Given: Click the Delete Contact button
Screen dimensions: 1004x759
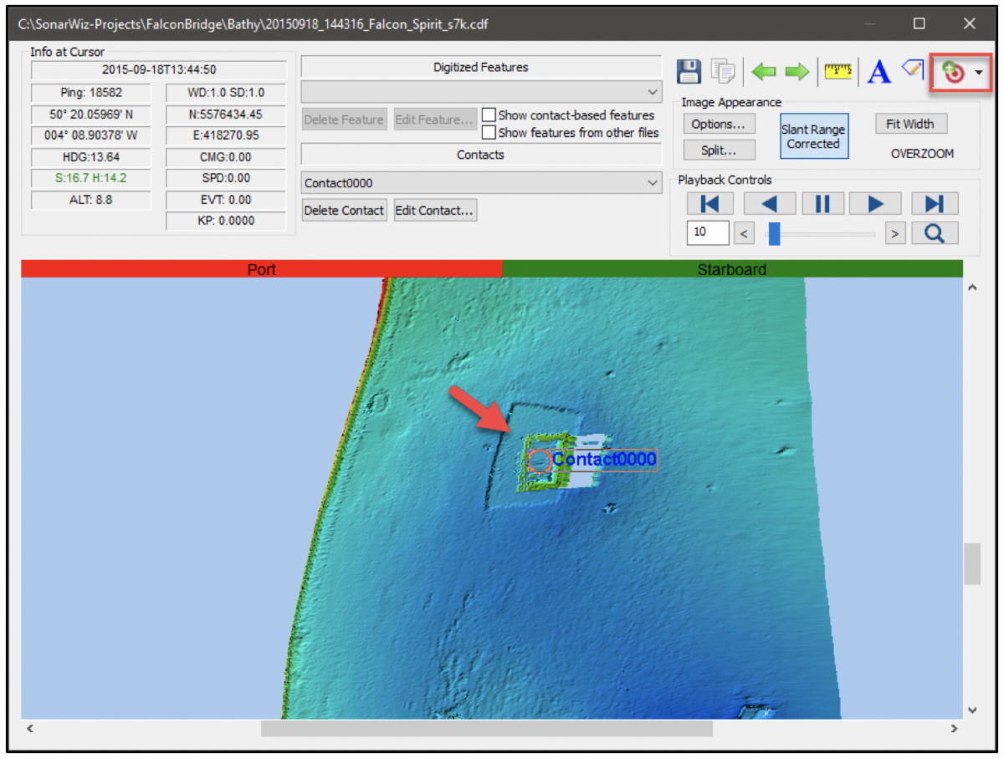Looking at the screenshot, I should 344,211.
